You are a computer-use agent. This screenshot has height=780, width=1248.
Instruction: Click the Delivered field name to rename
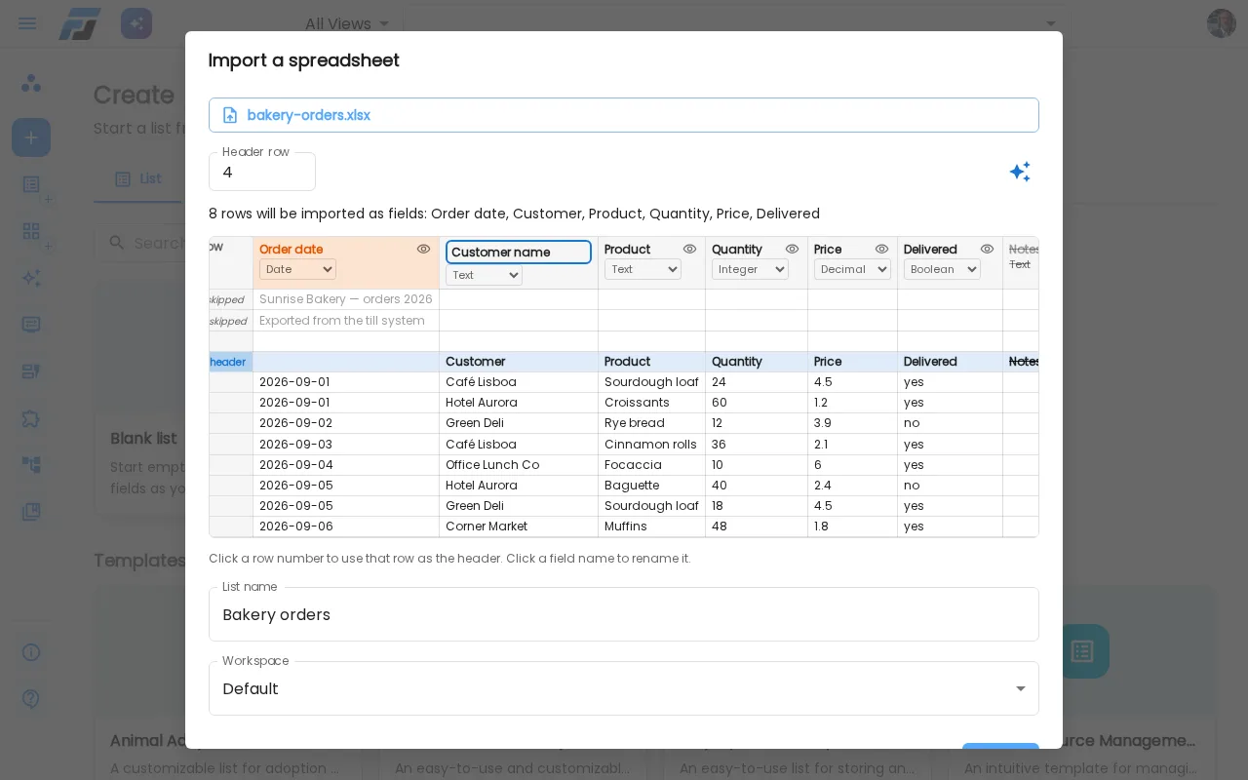pyautogui.click(x=930, y=250)
